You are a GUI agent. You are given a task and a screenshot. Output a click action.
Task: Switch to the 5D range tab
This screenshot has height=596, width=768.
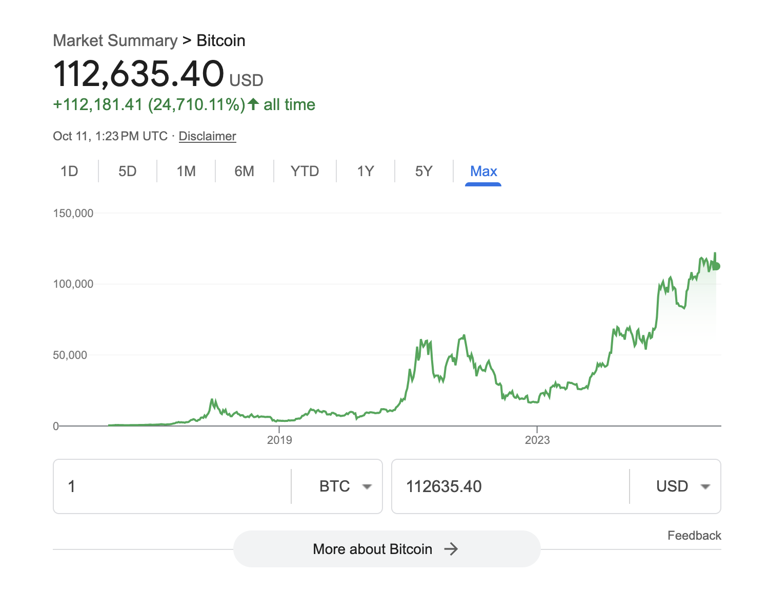tap(128, 171)
